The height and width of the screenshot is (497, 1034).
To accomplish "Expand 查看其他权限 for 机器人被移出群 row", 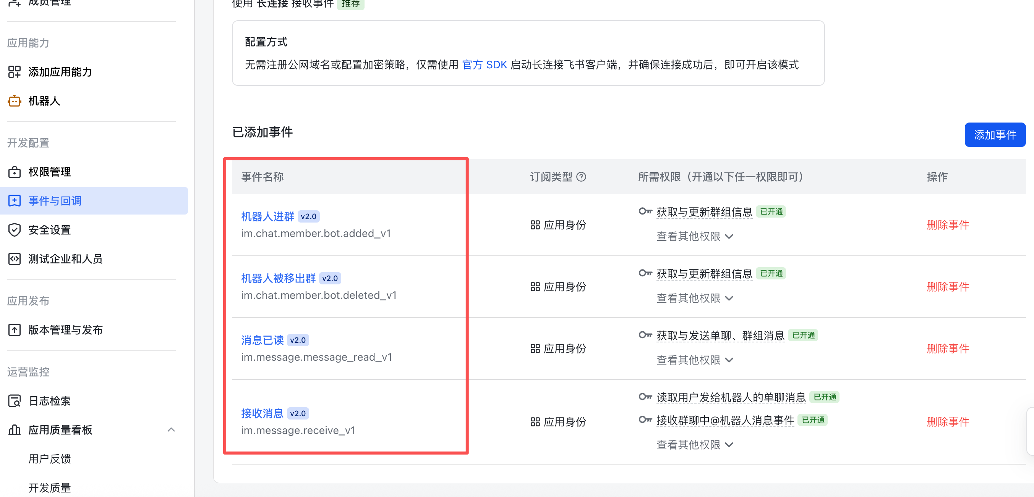I will [x=695, y=299].
